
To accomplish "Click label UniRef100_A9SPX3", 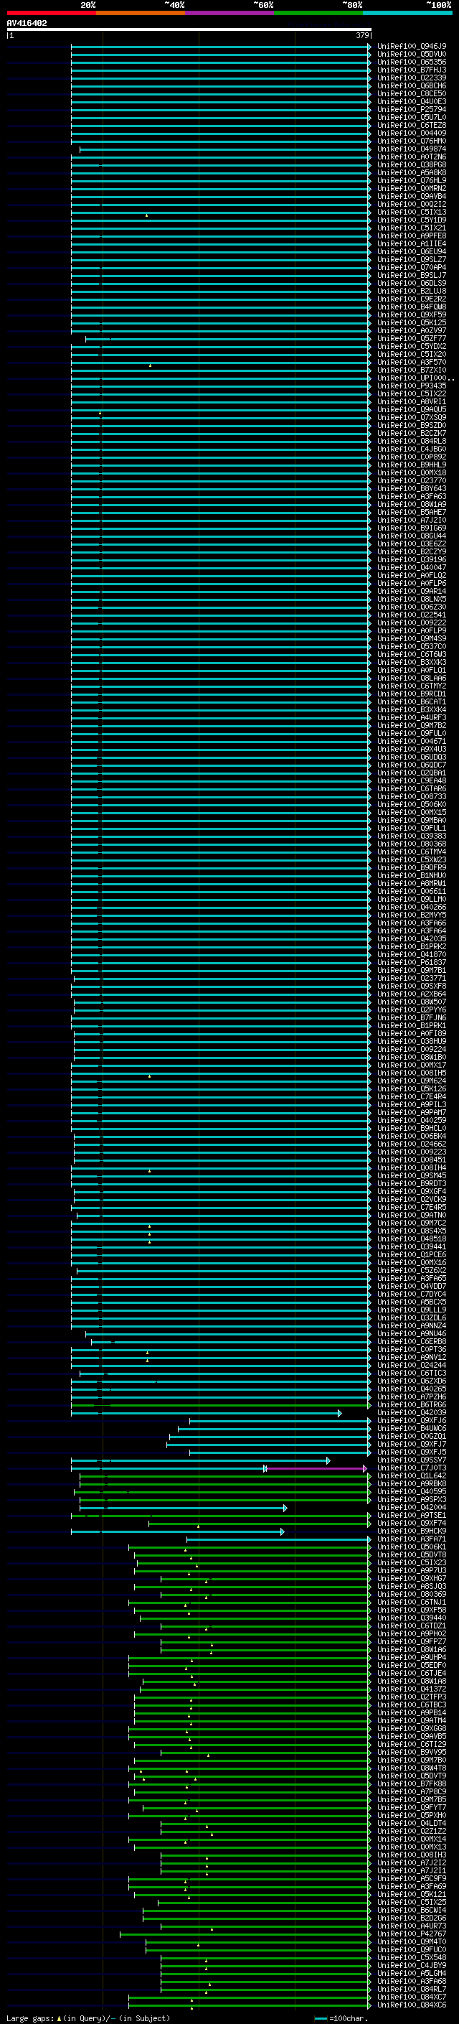I will coord(411,1499).
